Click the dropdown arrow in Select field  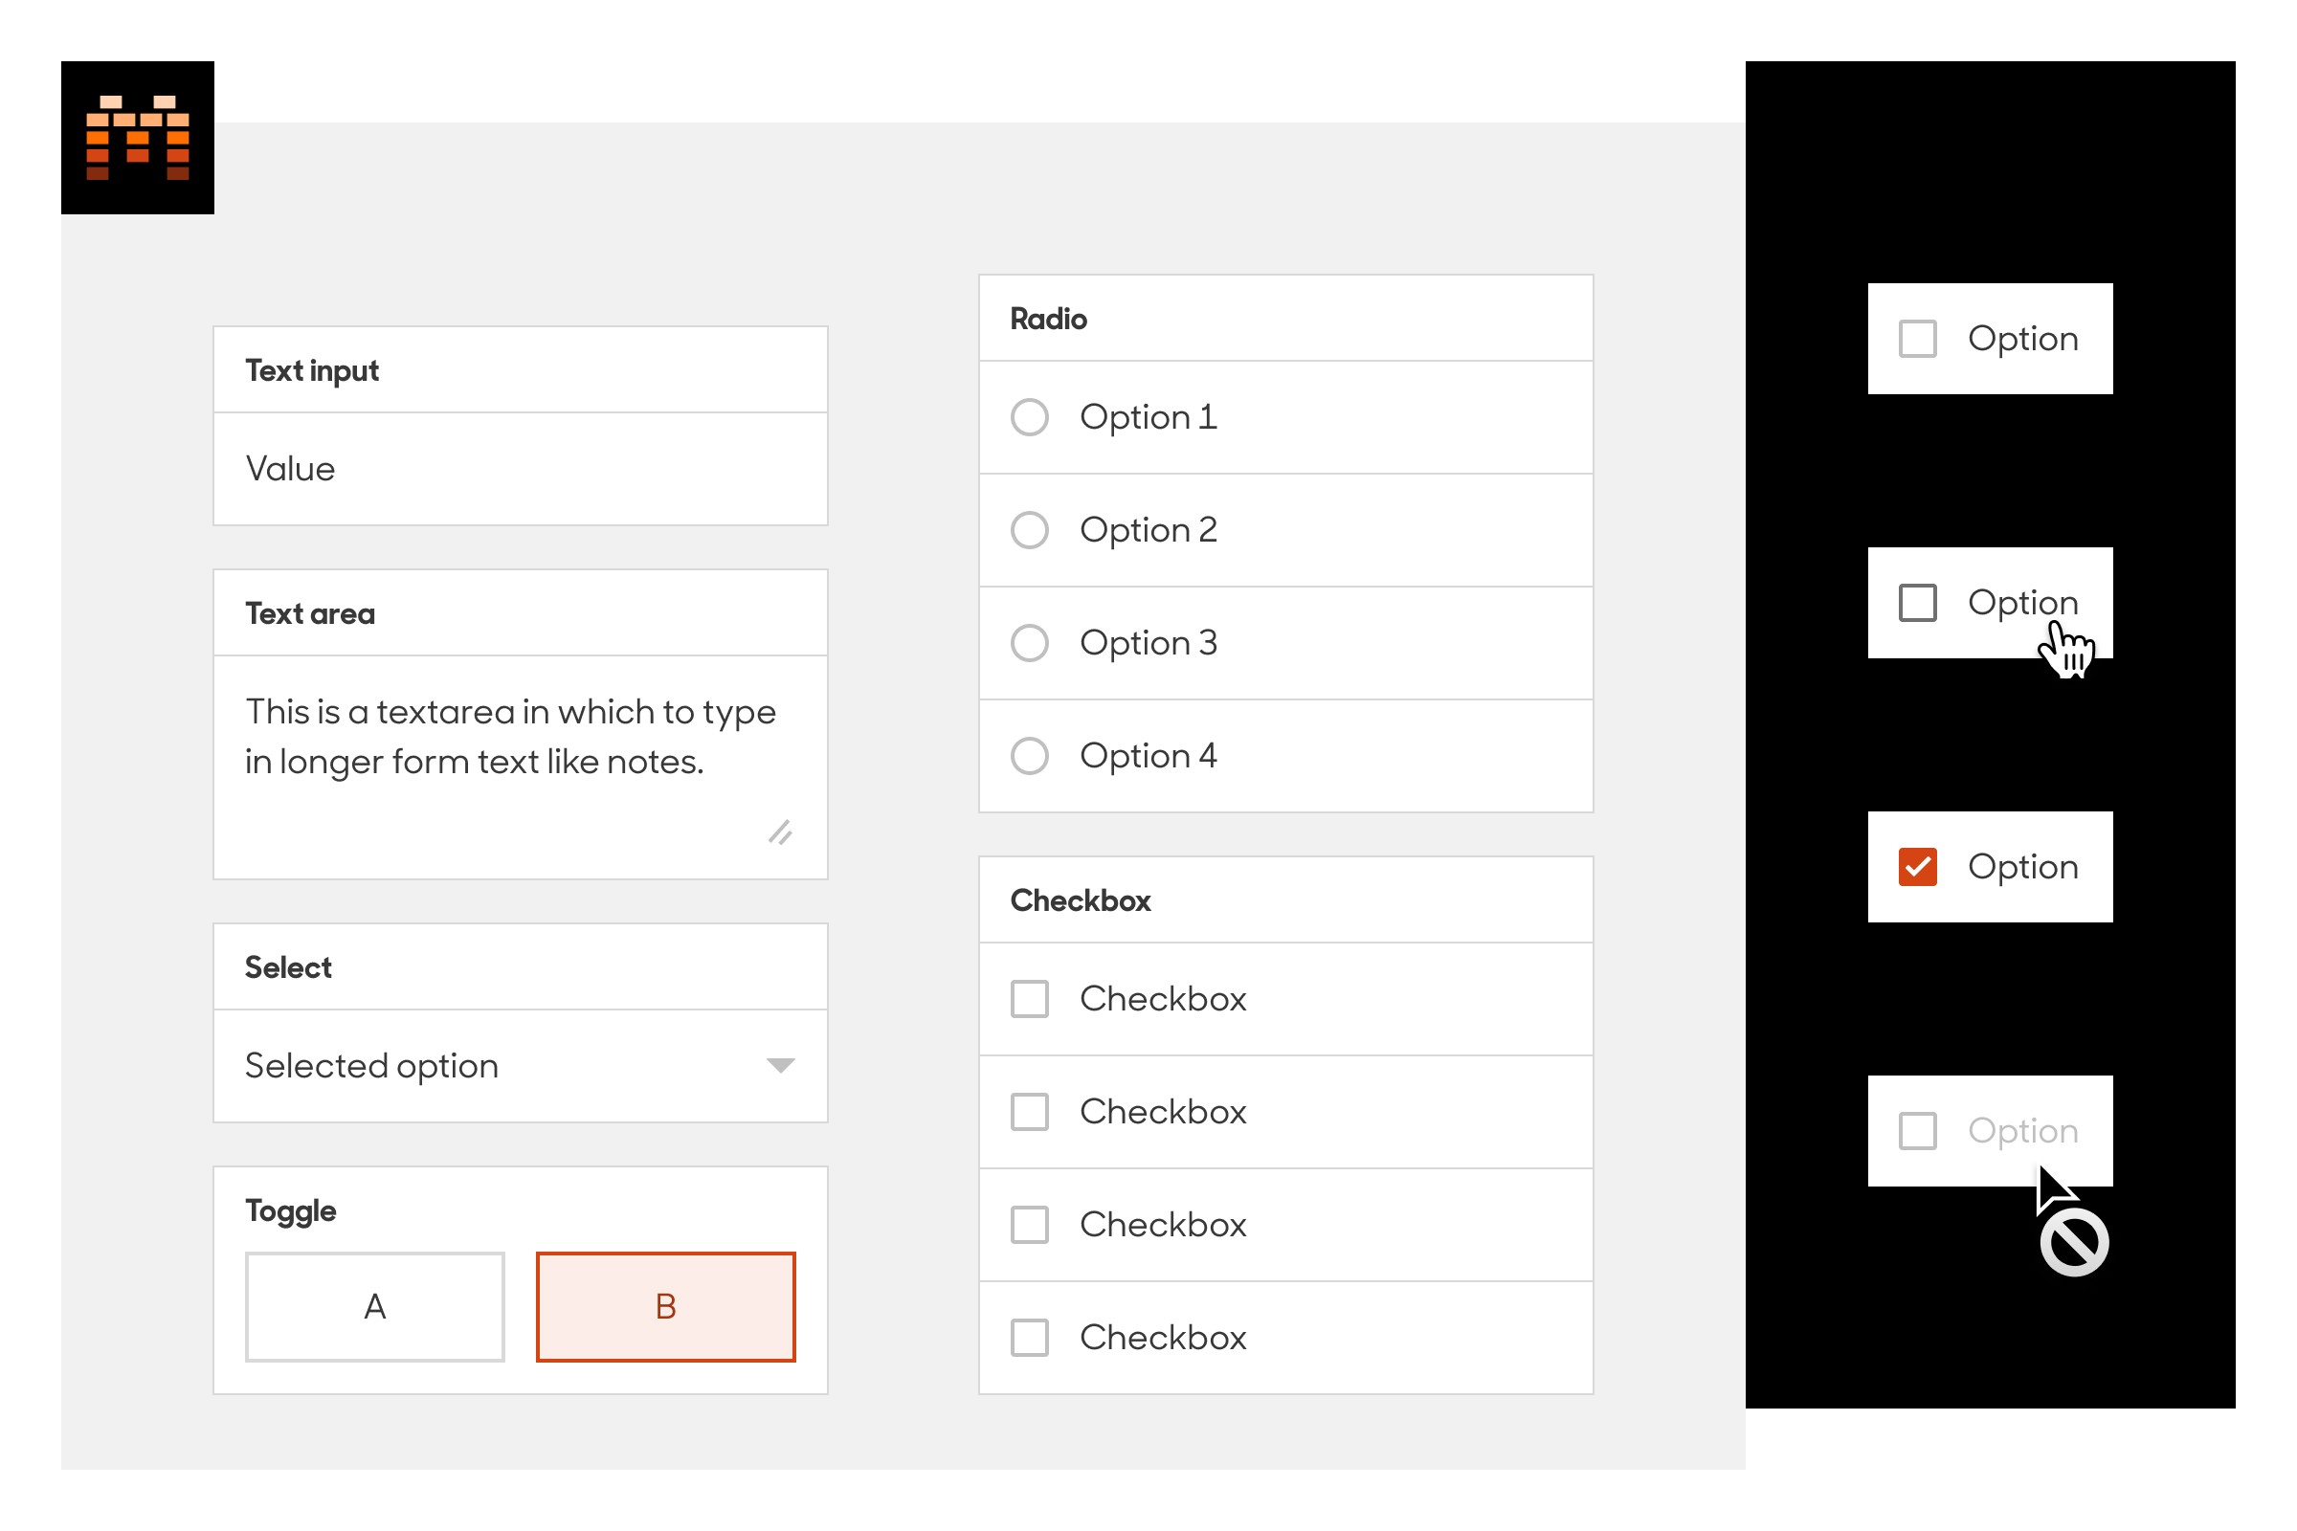(780, 1065)
